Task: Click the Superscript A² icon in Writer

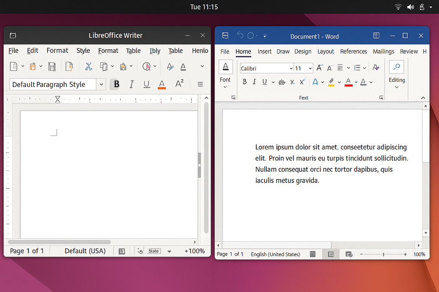Action: click(179, 84)
